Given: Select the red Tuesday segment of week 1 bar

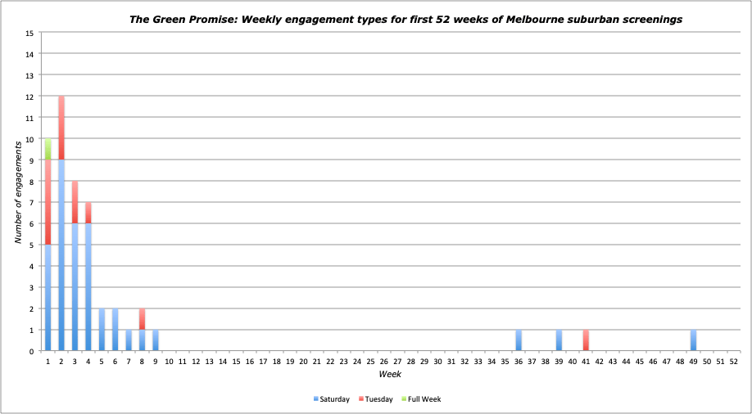Looking at the screenshot, I should click(x=48, y=201).
